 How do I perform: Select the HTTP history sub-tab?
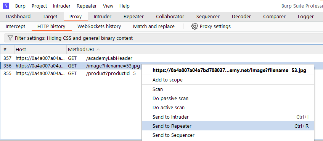51,27
